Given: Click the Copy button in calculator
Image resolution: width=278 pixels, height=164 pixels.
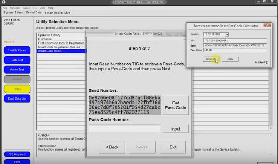Looking at the screenshot, I should 230,59.
